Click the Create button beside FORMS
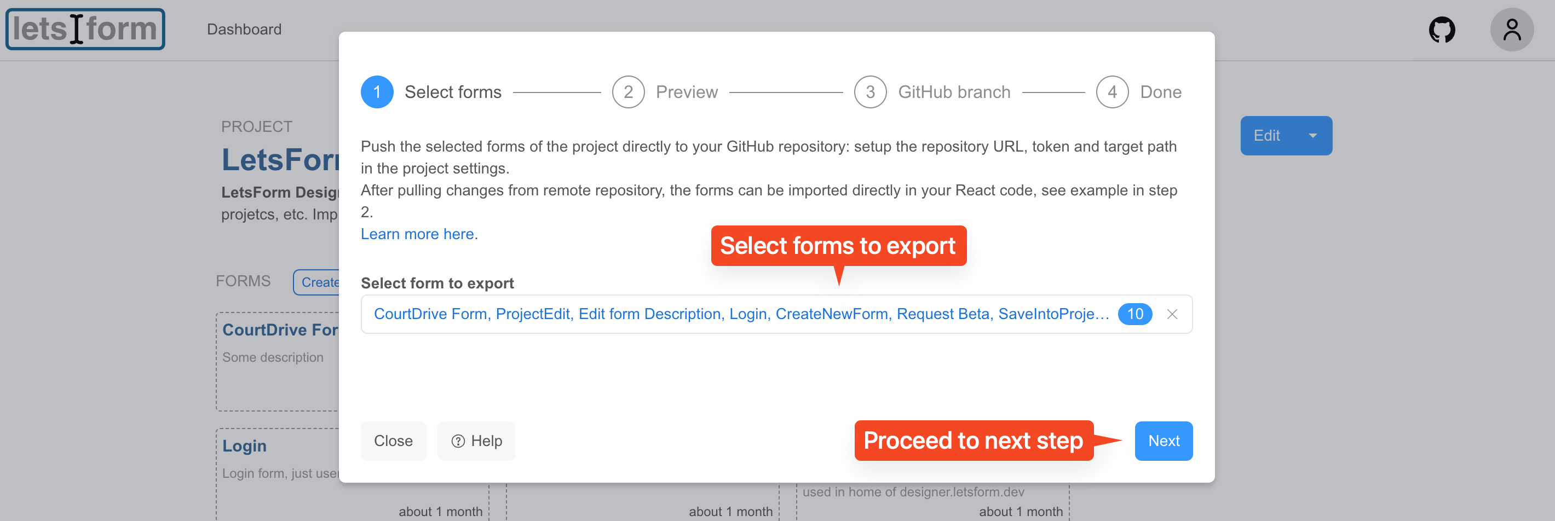This screenshot has width=1555, height=521. tap(317, 282)
